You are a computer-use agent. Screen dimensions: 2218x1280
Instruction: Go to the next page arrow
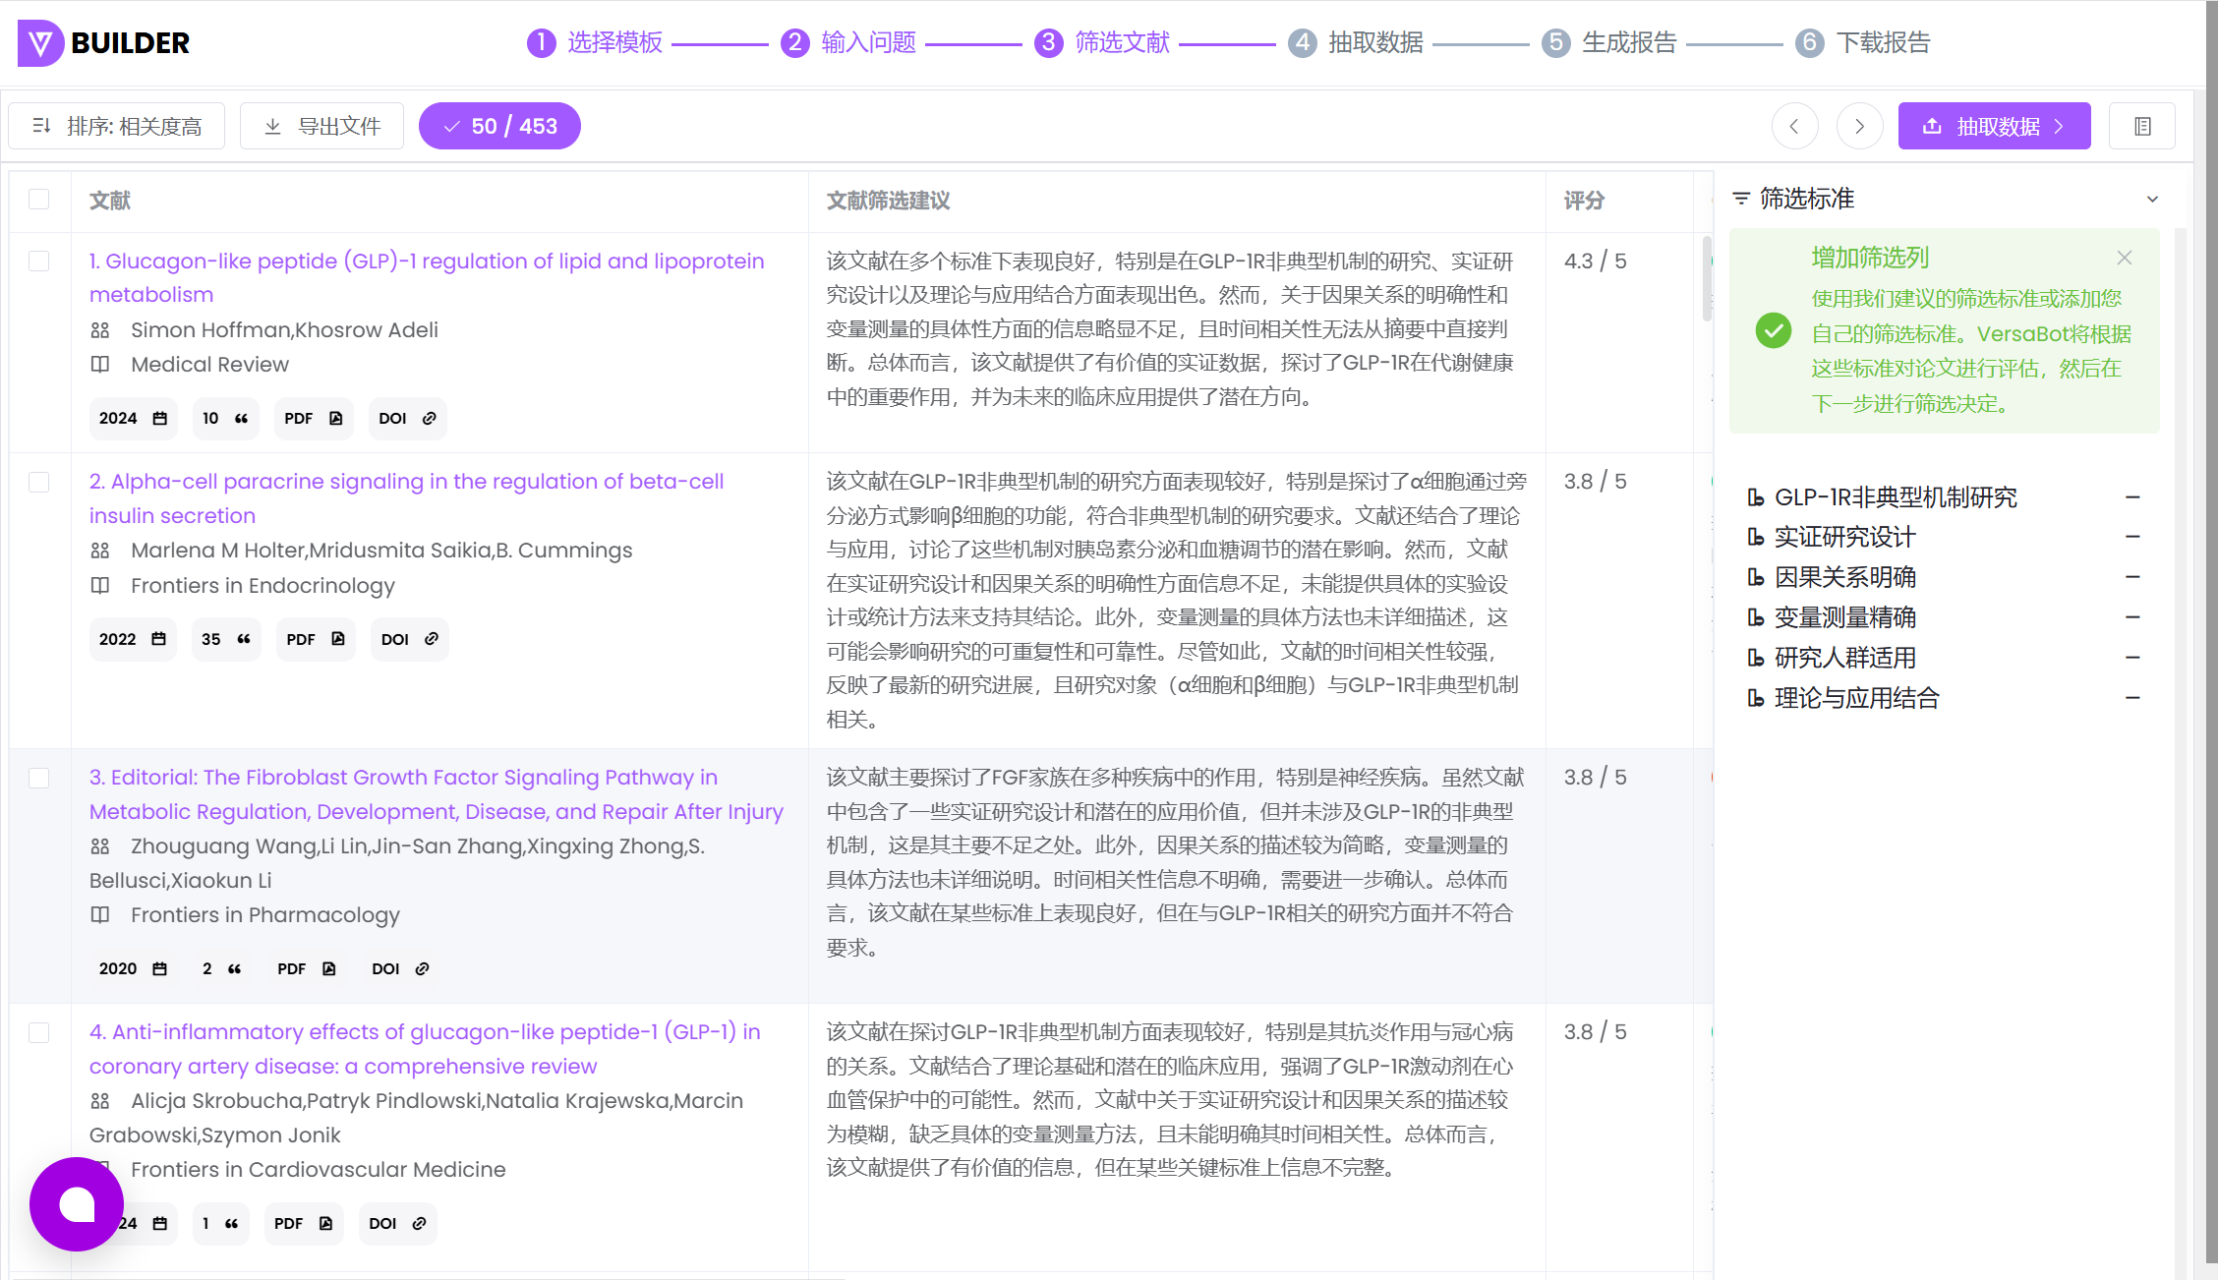point(1859,126)
